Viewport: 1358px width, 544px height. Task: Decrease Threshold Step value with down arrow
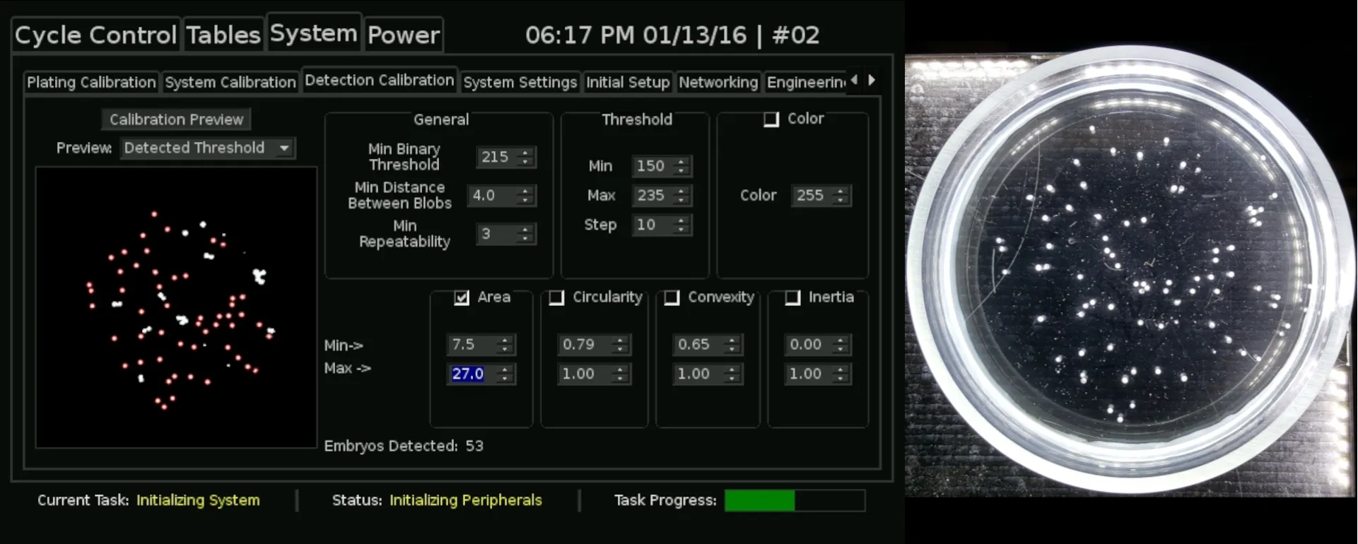pyautogui.click(x=681, y=230)
